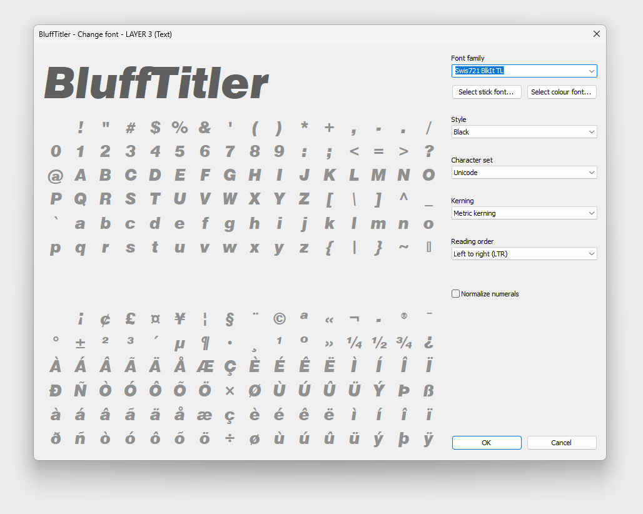Confirm the font choice with OK

487,443
